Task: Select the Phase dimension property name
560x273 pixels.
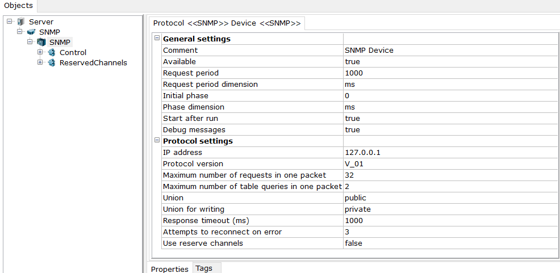Action: point(194,107)
